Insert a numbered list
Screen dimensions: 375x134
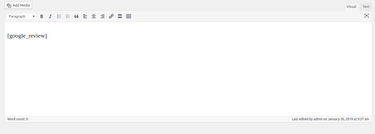[x=68, y=16]
